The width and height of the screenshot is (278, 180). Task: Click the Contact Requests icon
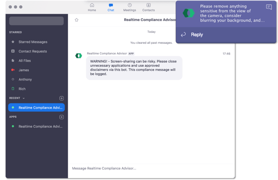(13, 51)
